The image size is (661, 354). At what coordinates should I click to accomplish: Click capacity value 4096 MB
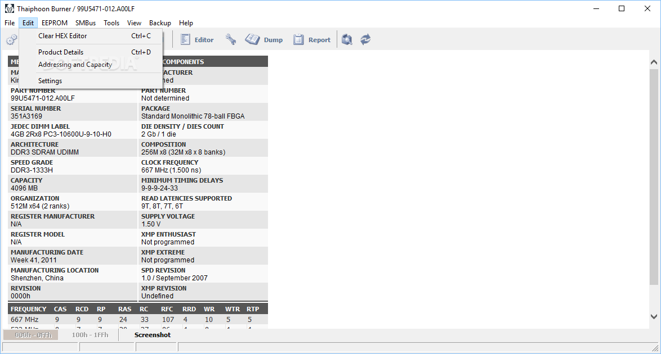(24, 188)
